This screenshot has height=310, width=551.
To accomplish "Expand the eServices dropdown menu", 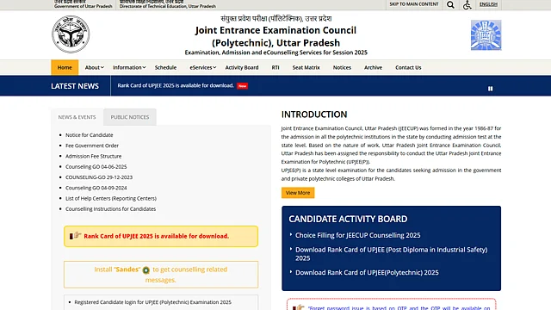I will (x=203, y=67).
